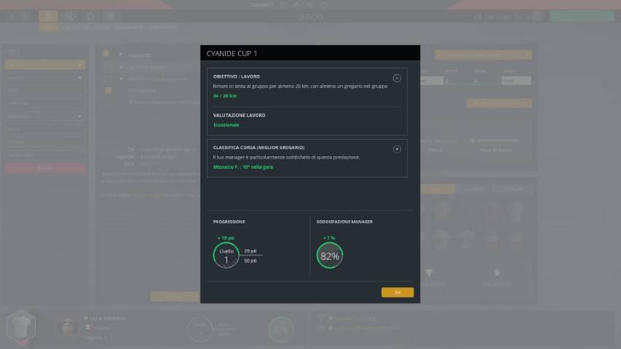Click OK in the Cyanide Cup 1 dialog

(397, 292)
